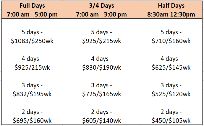
Task: Click the 7:00 am - 5:00 pm hours text
Action: [x=32, y=14]
